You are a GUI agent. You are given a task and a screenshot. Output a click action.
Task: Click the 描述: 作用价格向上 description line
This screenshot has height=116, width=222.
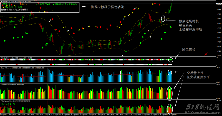coord(15,10)
